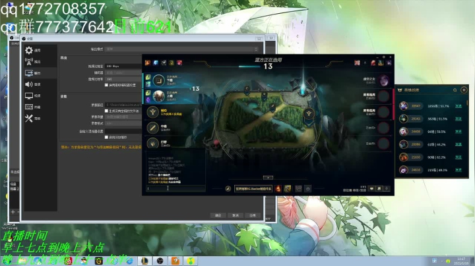Click the taskbar clock in the system tray
Screen dimensions: 475x266
point(461,261)
